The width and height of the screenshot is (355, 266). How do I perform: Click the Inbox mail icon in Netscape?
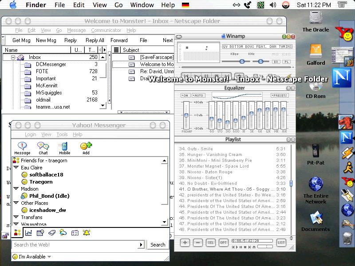coord(20,57)
